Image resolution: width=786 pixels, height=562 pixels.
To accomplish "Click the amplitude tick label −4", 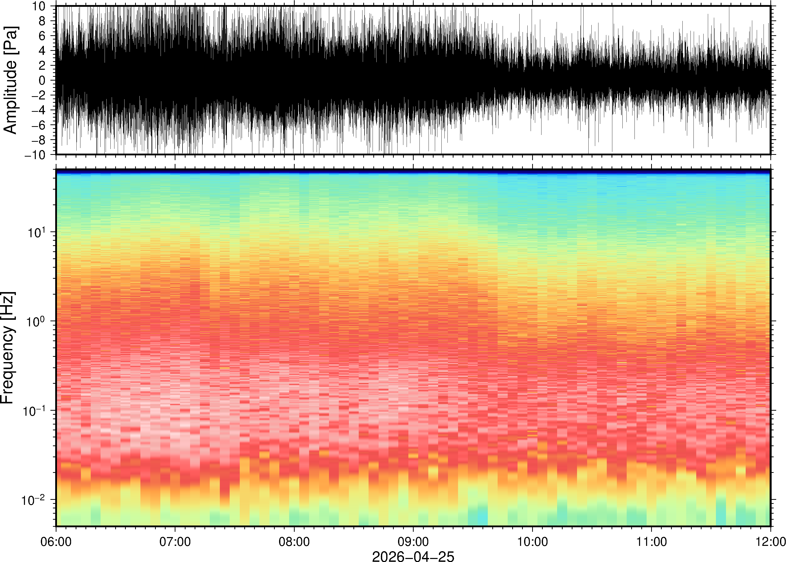I will (38, 110).
